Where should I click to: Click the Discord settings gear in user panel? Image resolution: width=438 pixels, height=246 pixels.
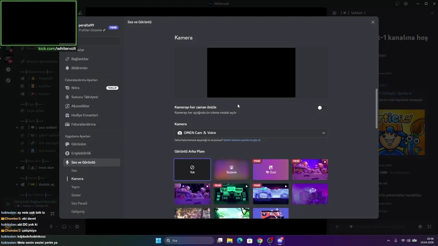coord(77,227)
